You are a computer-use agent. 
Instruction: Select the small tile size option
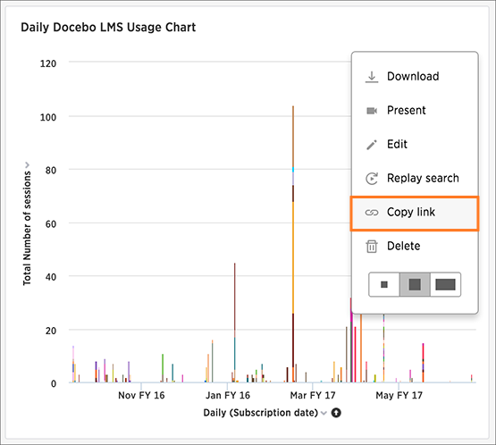(x=384, y=284)
